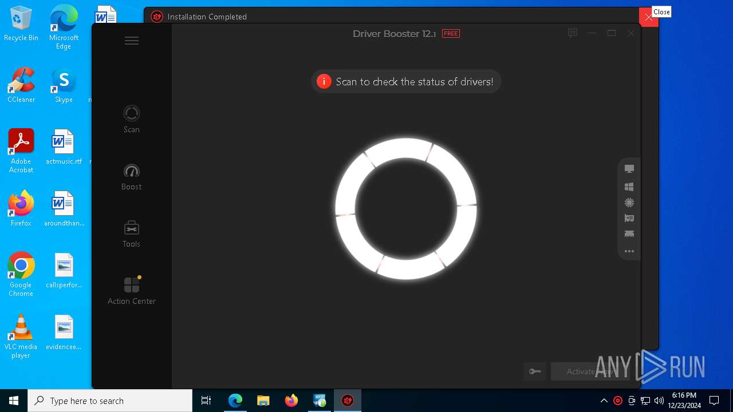Image resolution: width=733 pixels, height=412 pixels.
Task: Open the Tools section in sidebar
Action: pyautogui.click(x=132, y=234)
